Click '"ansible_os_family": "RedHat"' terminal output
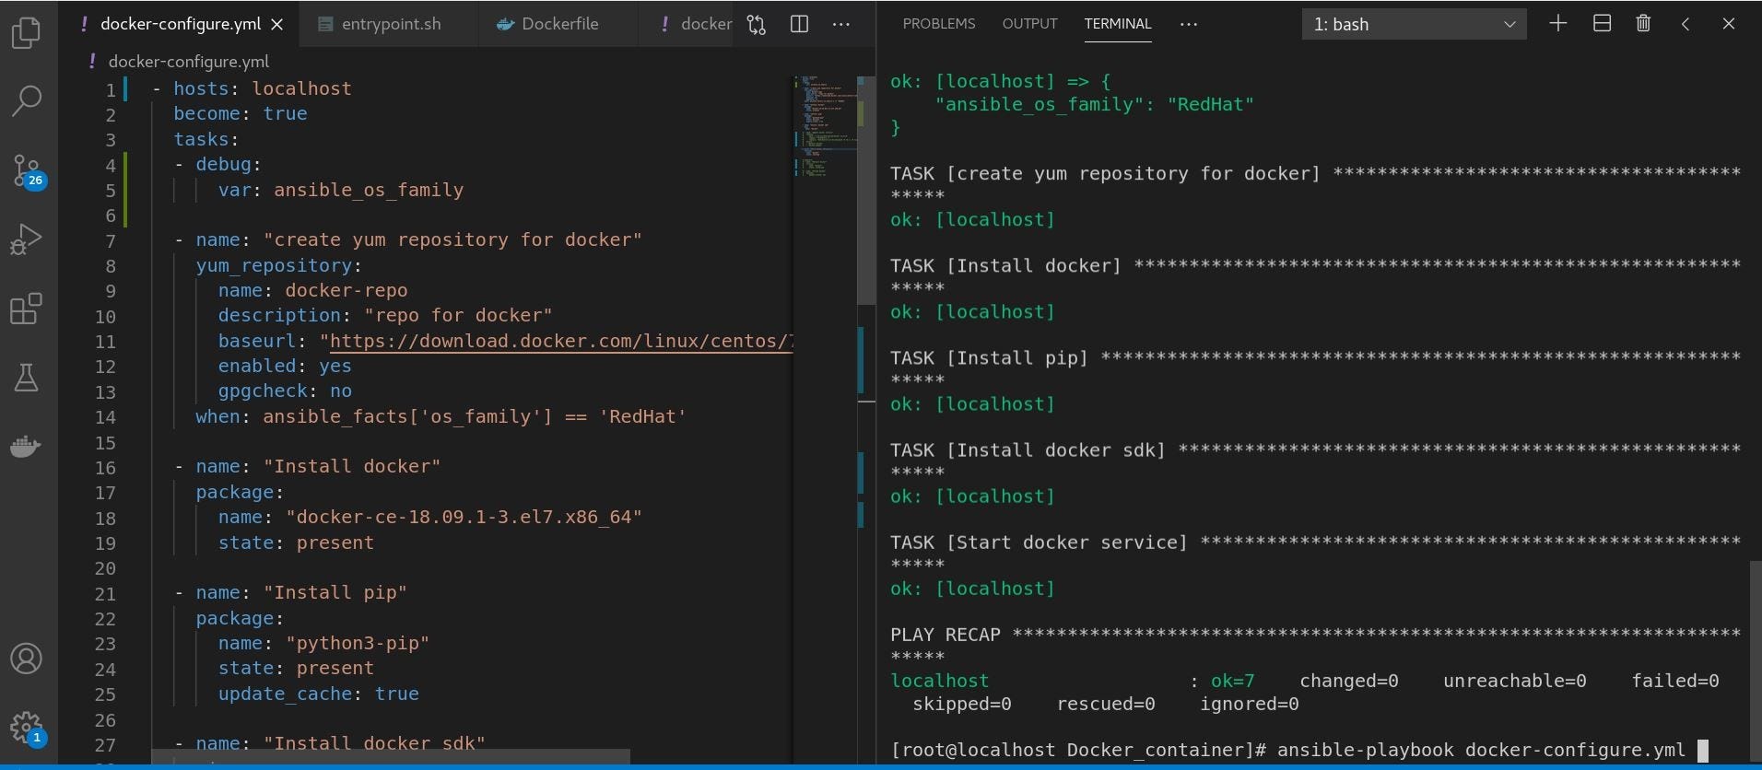This screenshot has width=1762, height=770. (x=1095, y=105)
